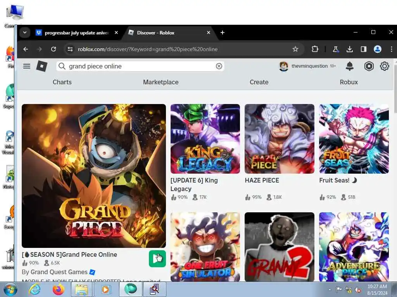Switch to the progressbar july update tab

tap(76, 33)
